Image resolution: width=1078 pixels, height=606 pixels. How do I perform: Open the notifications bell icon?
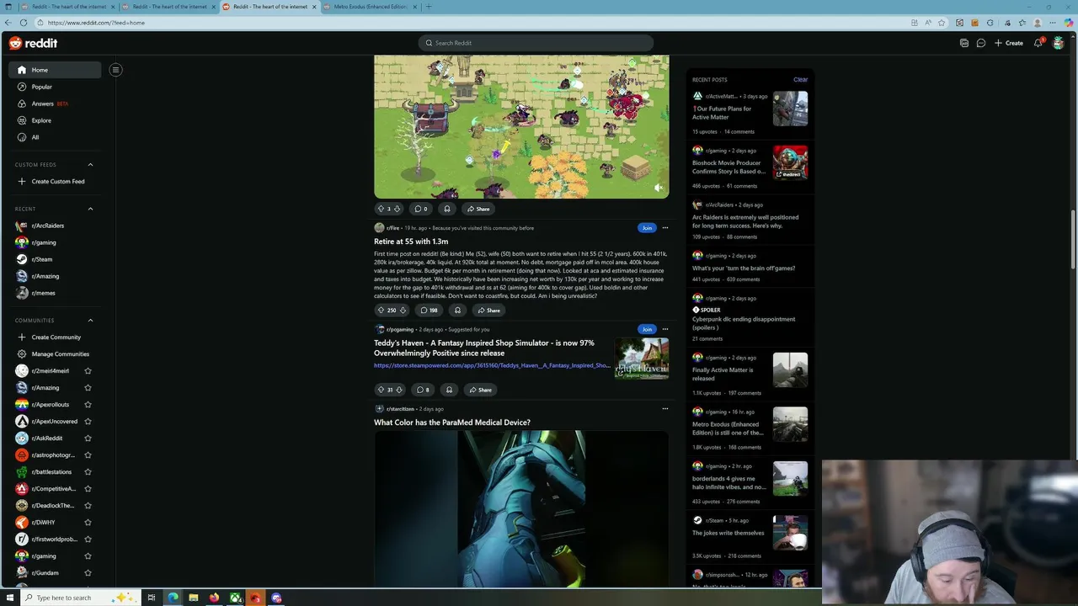1038,43
